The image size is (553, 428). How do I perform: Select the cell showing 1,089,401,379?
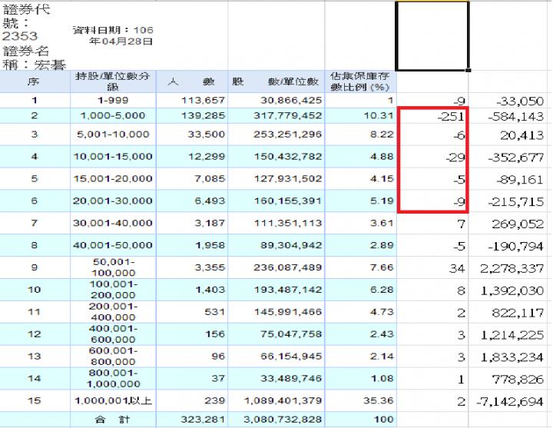click(276, 401)
